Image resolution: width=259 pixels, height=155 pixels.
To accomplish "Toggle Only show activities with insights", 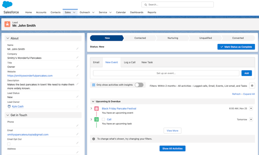I will pyautogui.click(x=139, y=85).
